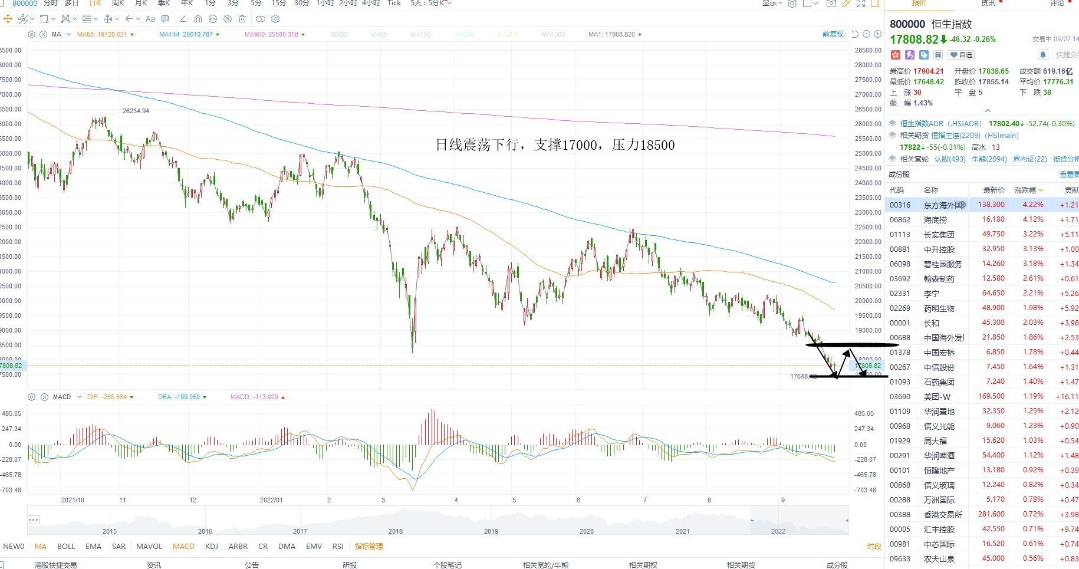Open 牛熊(2094) link
Viewport: 1079px width, 569px height.
tap(989, 159)
